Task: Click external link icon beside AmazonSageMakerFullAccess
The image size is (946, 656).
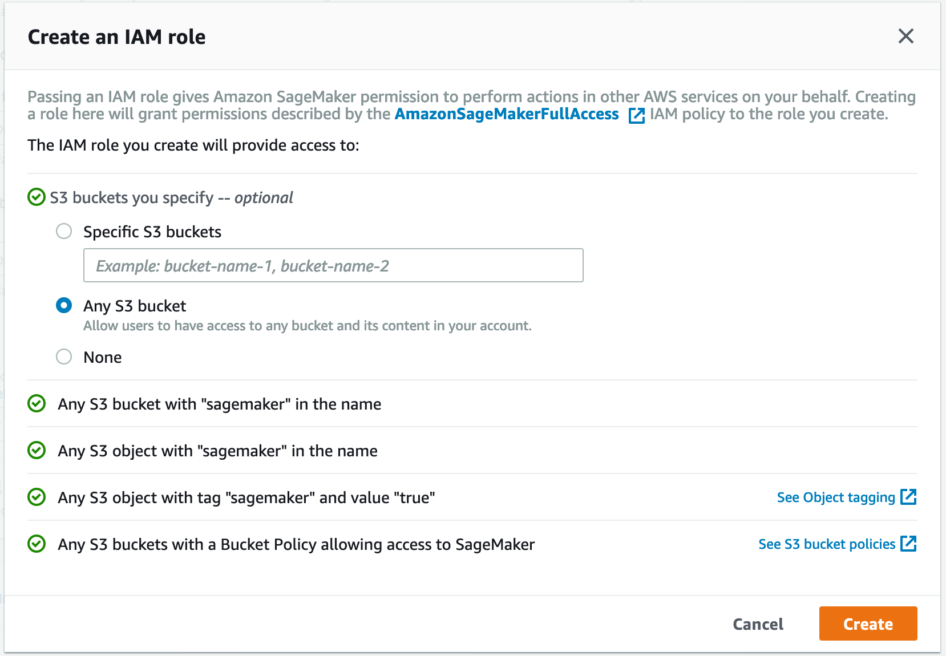Action: point(636,115)
